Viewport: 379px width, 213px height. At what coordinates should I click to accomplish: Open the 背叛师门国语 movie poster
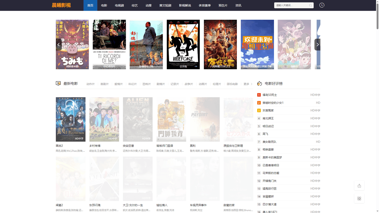coord(171,119)
